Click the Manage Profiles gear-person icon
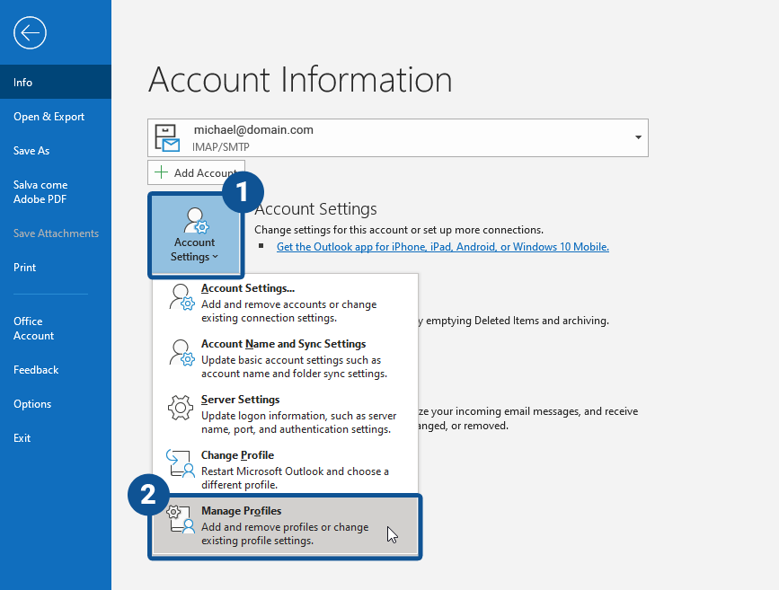Screen dimensions: 779x590 click(x=180, y=519)
